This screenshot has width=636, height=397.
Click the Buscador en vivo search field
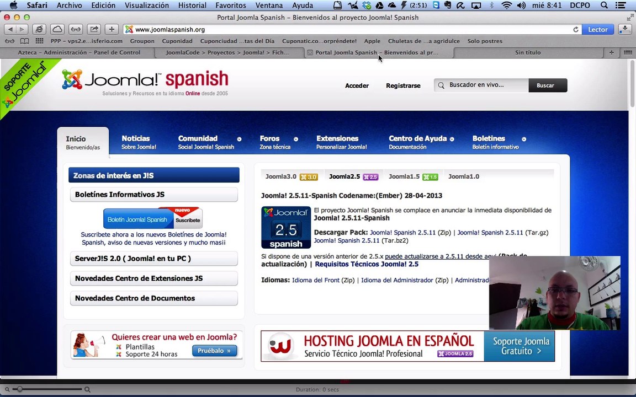click(481, 85)
